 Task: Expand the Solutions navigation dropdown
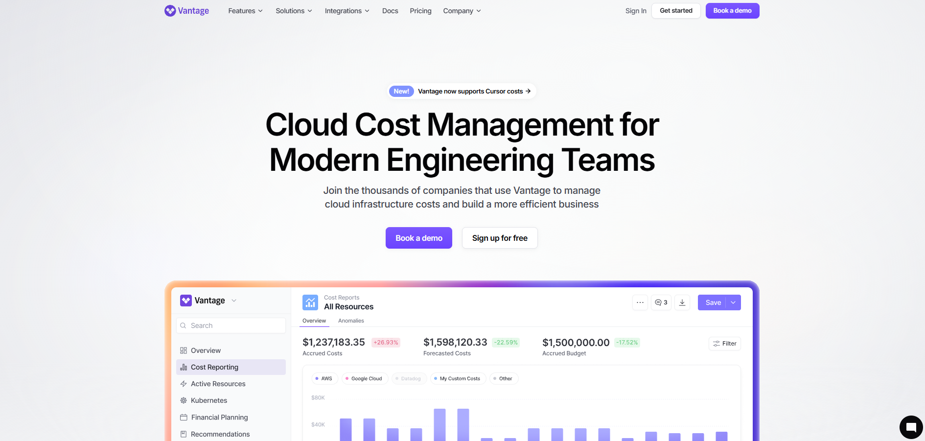[x=294, y=11]
